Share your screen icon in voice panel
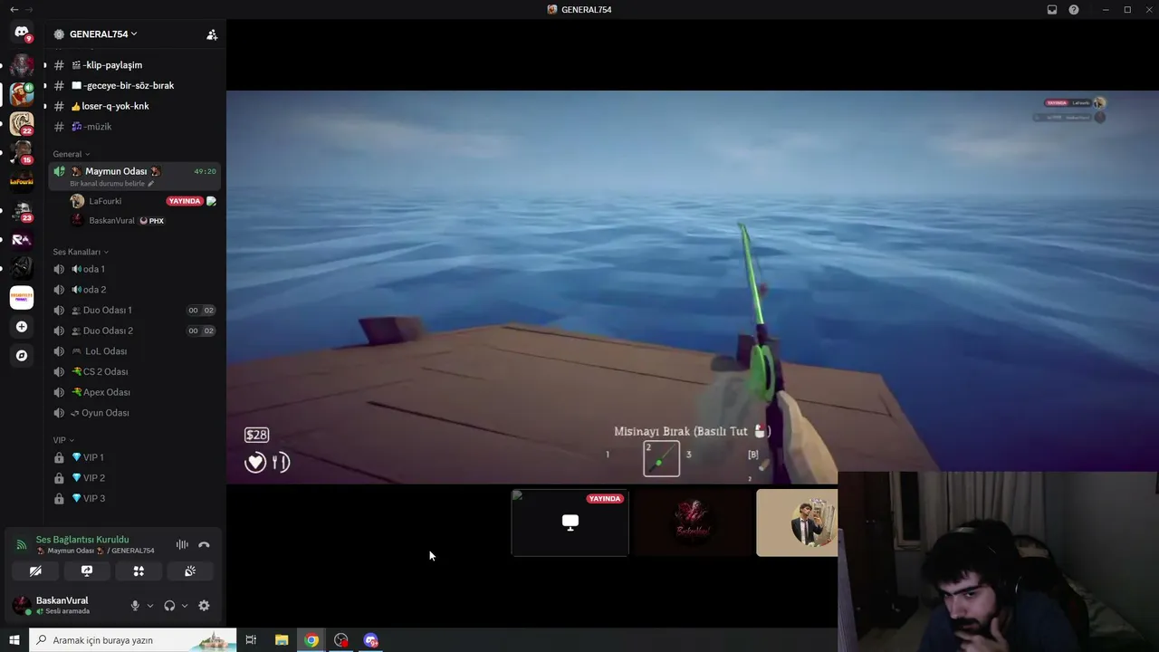 click(x=87, y=571)
